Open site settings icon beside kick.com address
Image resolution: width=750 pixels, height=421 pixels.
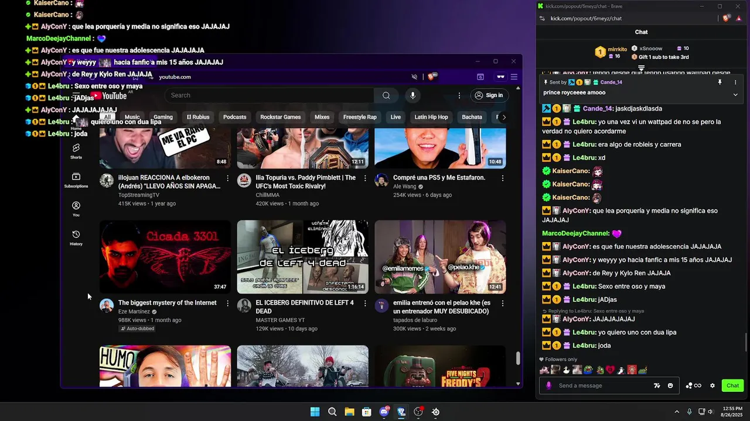tap(541, 18)
